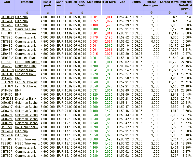Click WKN DR0DEN
This screenshot has width=193, height=158.
pos(7,70)
